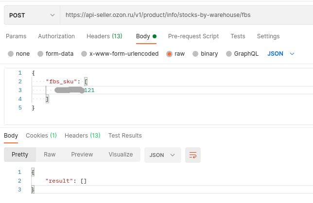The width and height of the screenshot is (313, 203).
Task: Open the POST method dropdown
Action: click(x=32, y=15)
